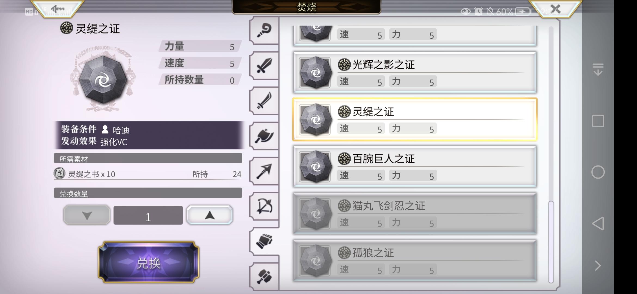Click the list scrollbar thumb

click(x=551, y=242)
